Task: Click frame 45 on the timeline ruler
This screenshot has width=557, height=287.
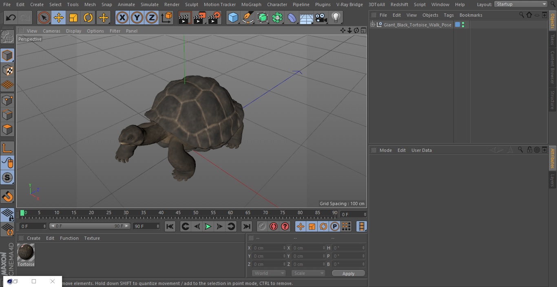Action: (178, 213)
